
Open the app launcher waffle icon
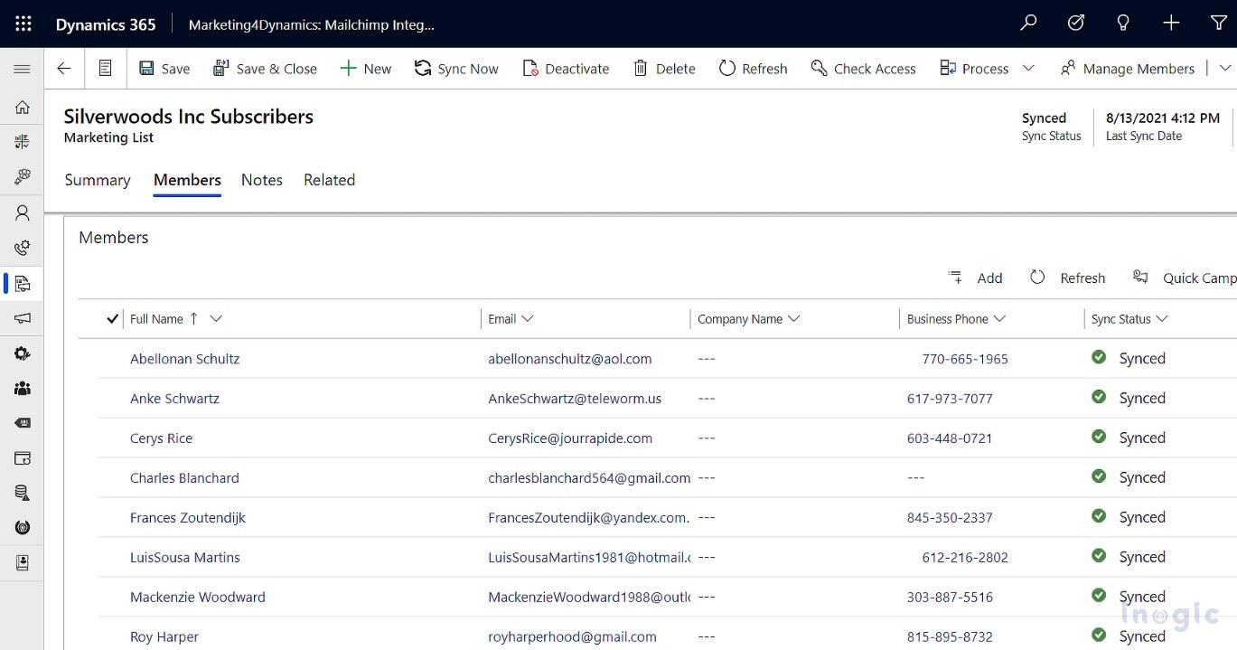click(23, 24)
